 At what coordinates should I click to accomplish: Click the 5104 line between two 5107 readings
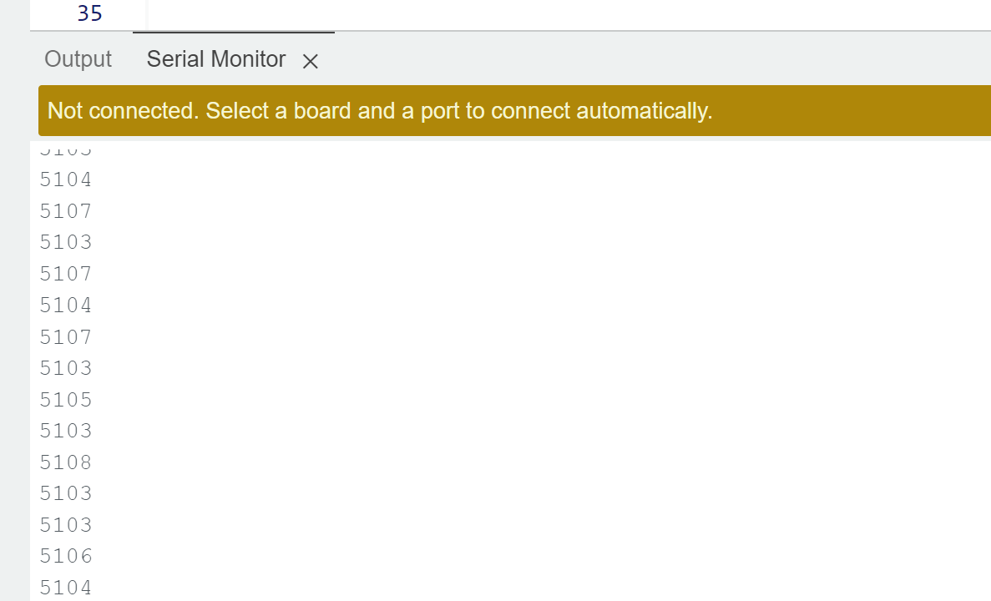66,306
